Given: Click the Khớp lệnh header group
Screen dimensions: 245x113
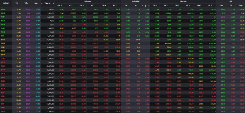Looking at the screenshot, I should (x=135, y=1).
